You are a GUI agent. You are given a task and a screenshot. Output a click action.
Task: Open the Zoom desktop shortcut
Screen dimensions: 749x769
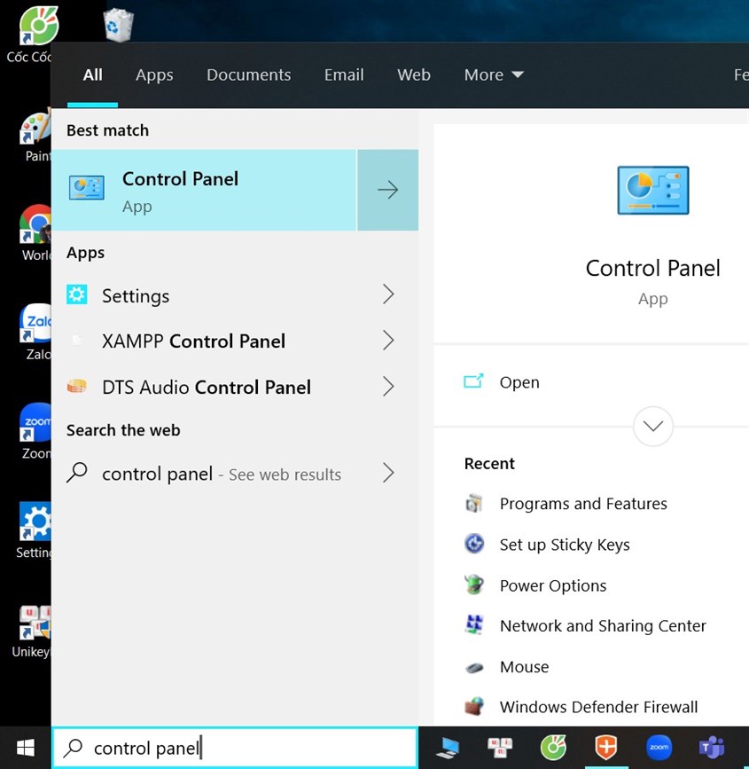tap(35, 430)
